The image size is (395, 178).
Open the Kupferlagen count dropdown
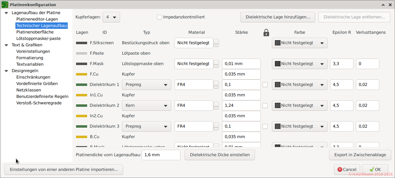pos(111,17)
